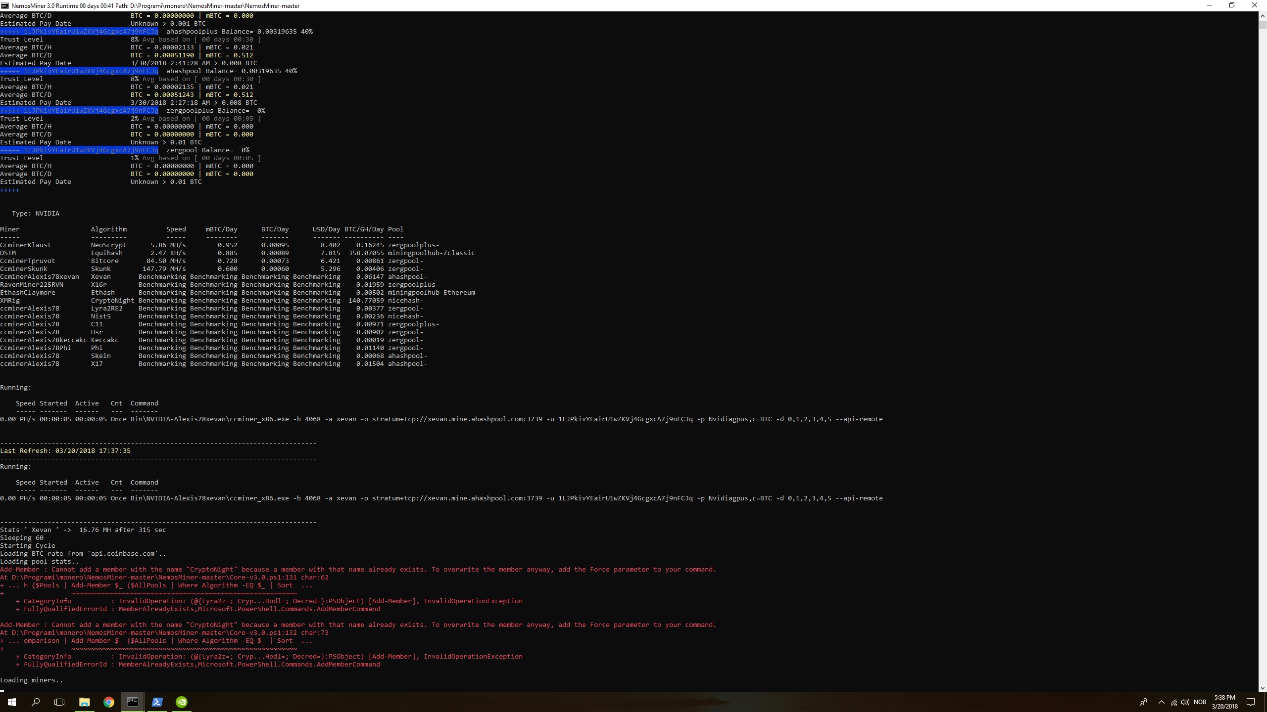The height and width of the screenshot is (712, 1267).
Task: Launch File Explorer from the taskbar
Action: point(85,702)
